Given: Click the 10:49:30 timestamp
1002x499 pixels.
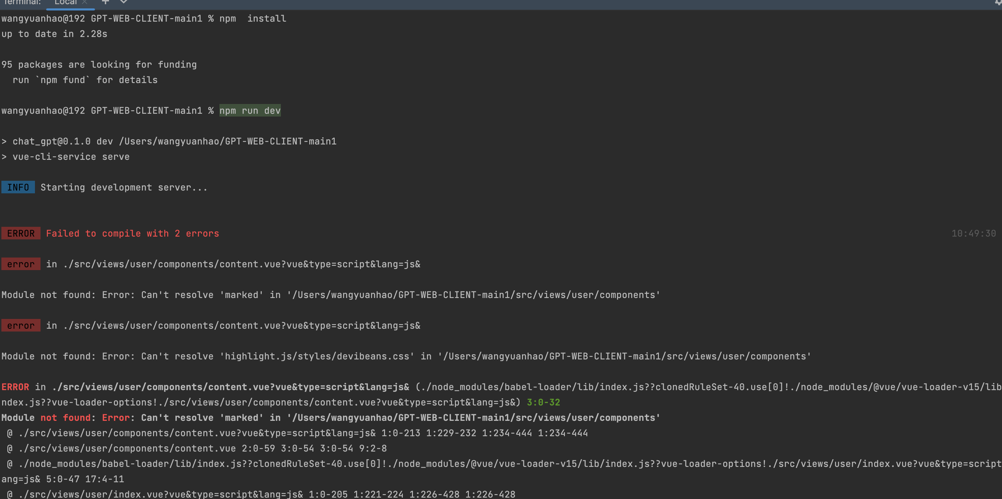Looking at the screenshot, I should 973,233.
